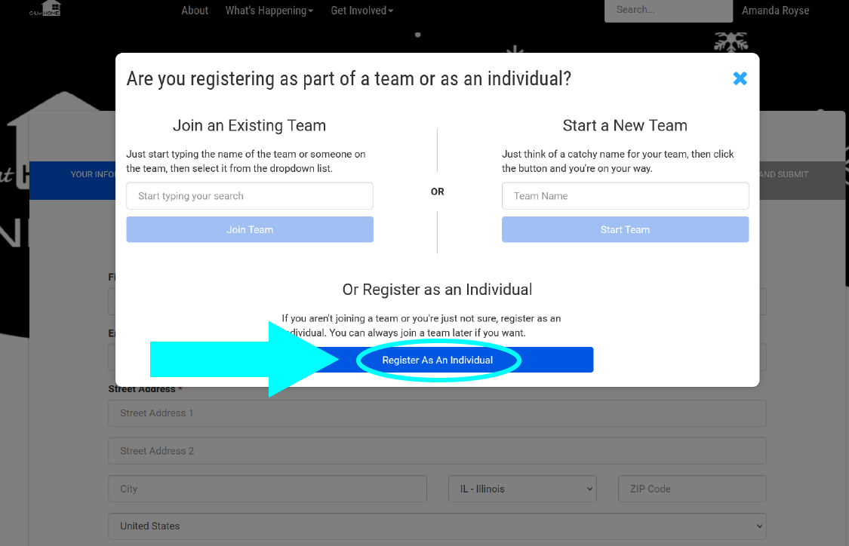Click the Street Address 2 field
This screenshot has height=546, width=849.
coord(438,451)
